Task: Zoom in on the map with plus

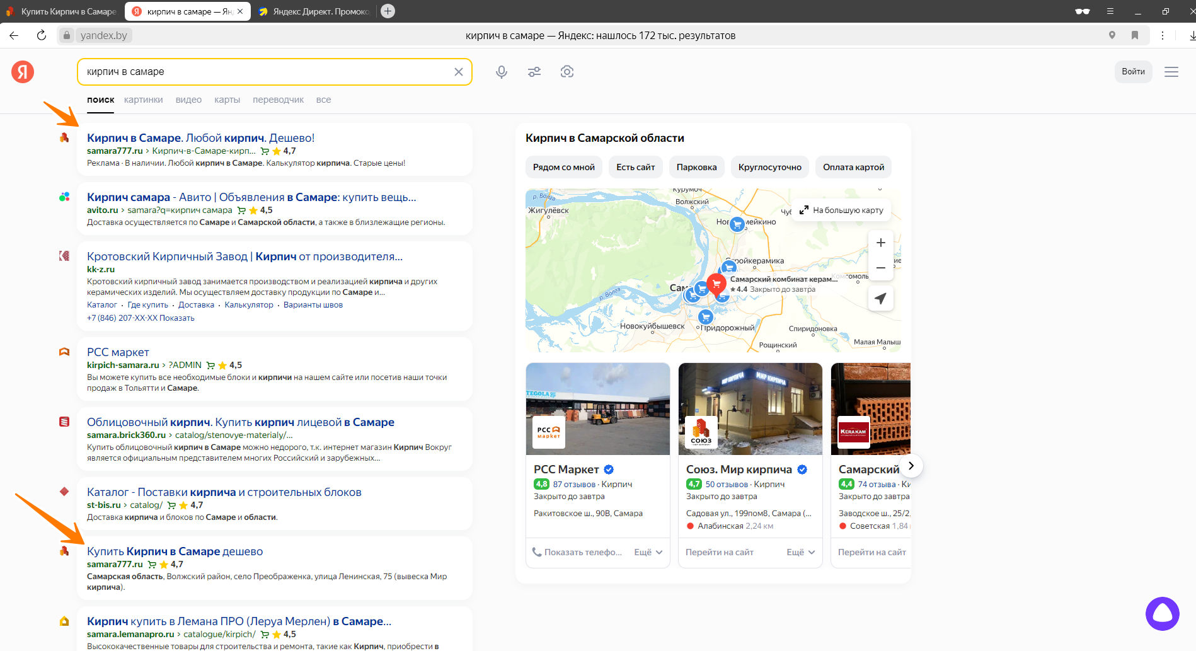Action: (881, 243)
